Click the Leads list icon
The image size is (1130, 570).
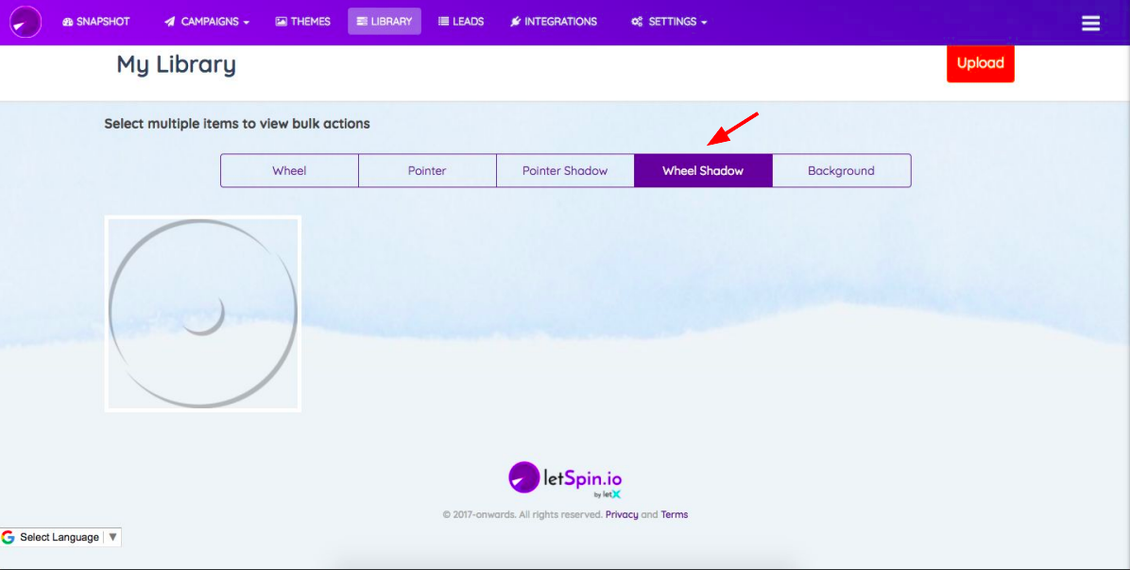pyautogui.click(x=444, y=22)
